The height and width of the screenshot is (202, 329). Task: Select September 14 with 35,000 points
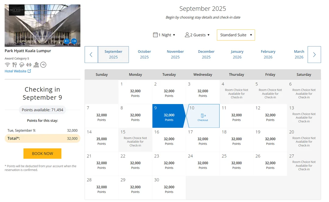(x=101, y=140)
